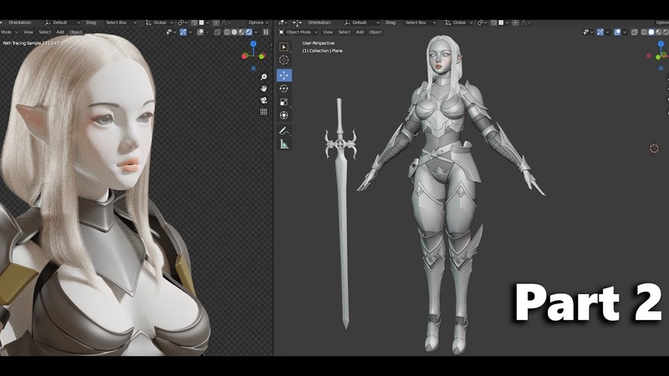Click the move gizmo icon in right header
Screen dimensions: 669x376
pyautogui.click(x=298, y=23)
